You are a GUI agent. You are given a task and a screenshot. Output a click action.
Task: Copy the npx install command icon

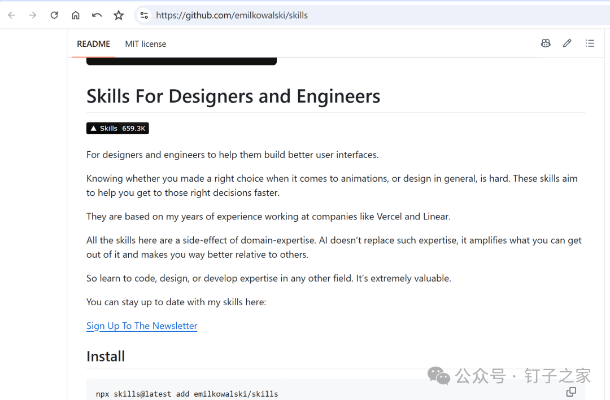click(571, 392)
